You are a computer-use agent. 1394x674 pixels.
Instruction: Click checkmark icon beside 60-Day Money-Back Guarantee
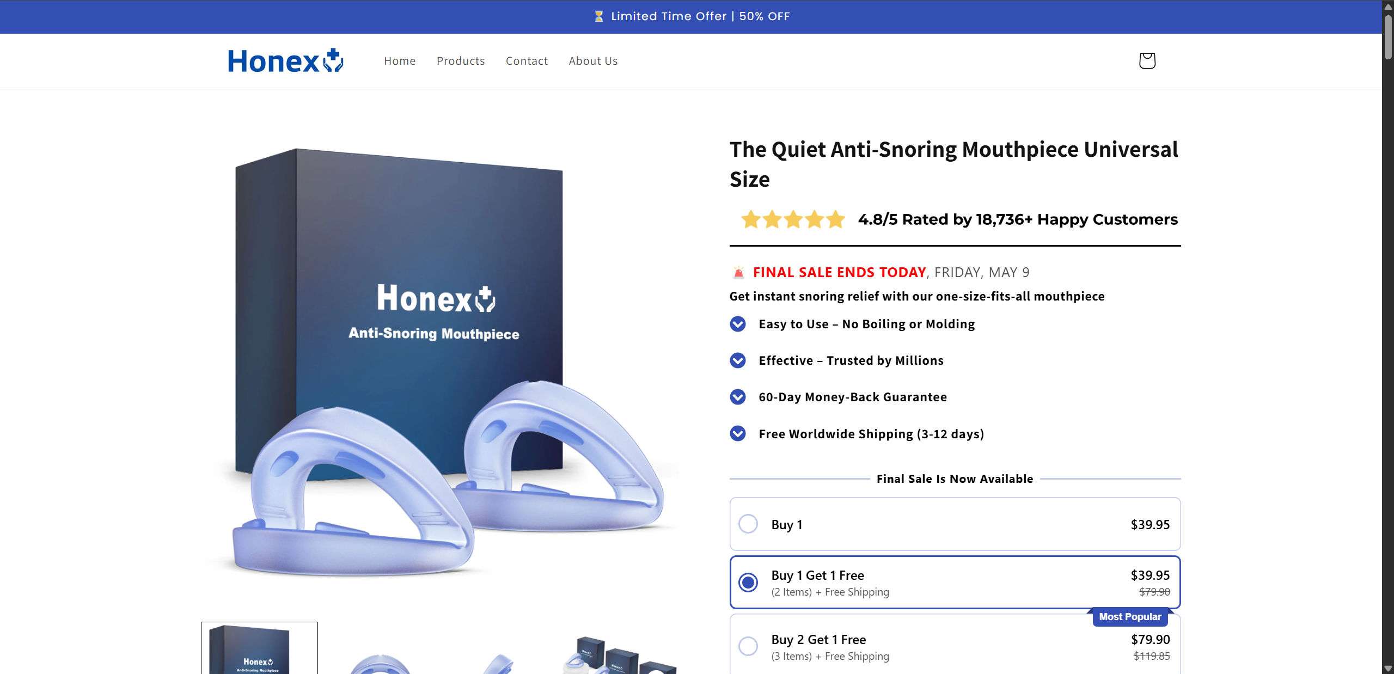pos(738,397)
